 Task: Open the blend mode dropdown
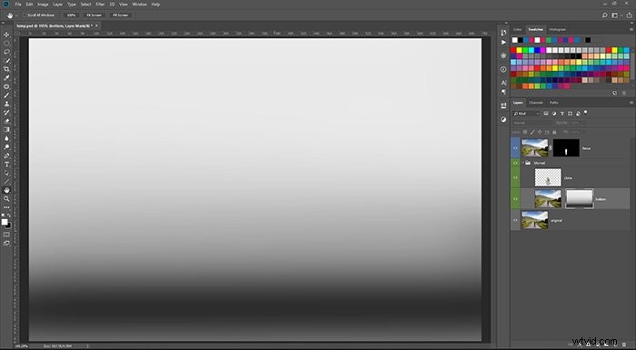click(532, 123)
